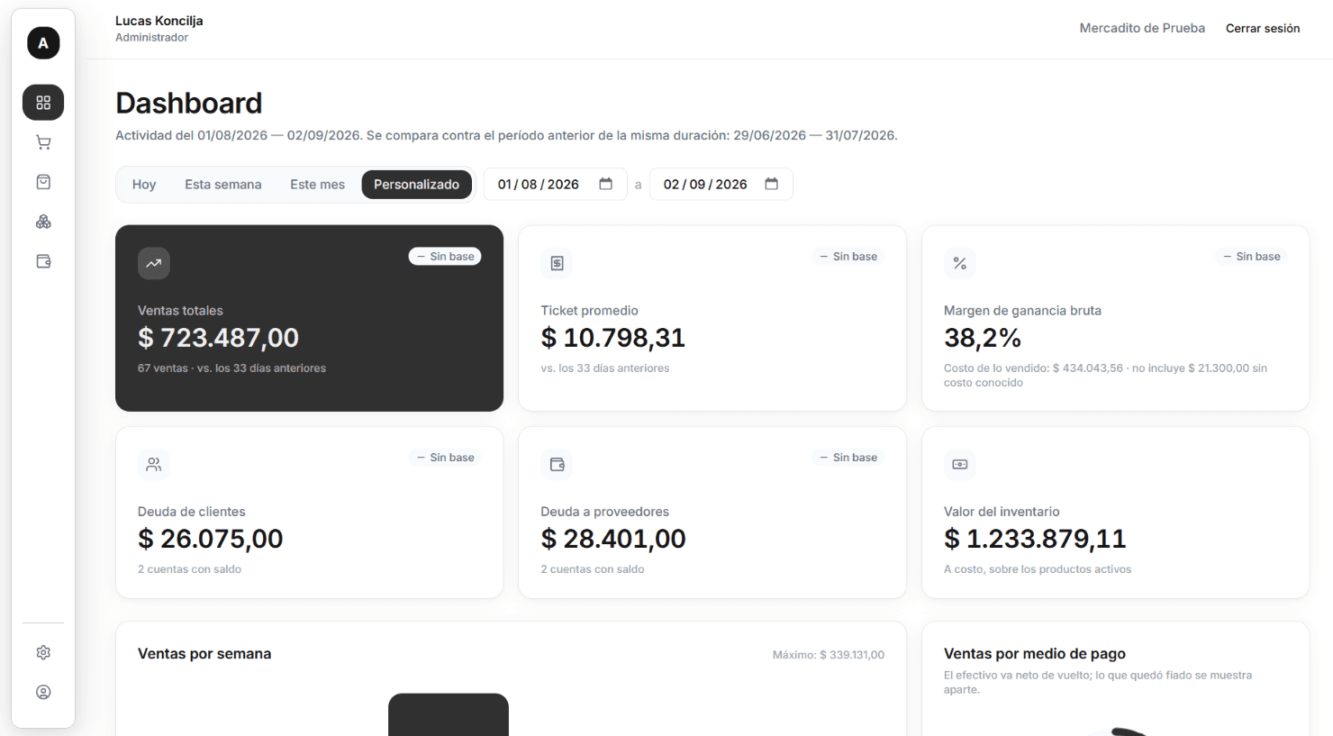Click the Ventas por semana chart title
The image size is (1333, 736).
pos(204,654)
